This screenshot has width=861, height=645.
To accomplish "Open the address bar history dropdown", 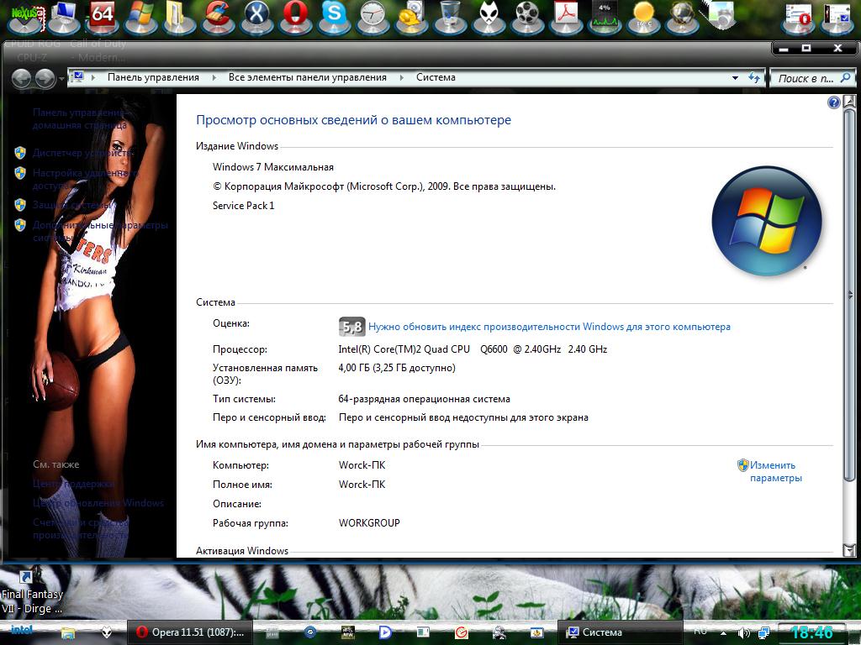I will pyautogui.click(x=735, y=78).
